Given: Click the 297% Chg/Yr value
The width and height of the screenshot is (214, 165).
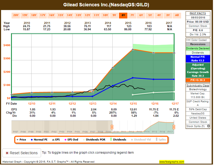Looking at the screenshot, I should point(113,112).
